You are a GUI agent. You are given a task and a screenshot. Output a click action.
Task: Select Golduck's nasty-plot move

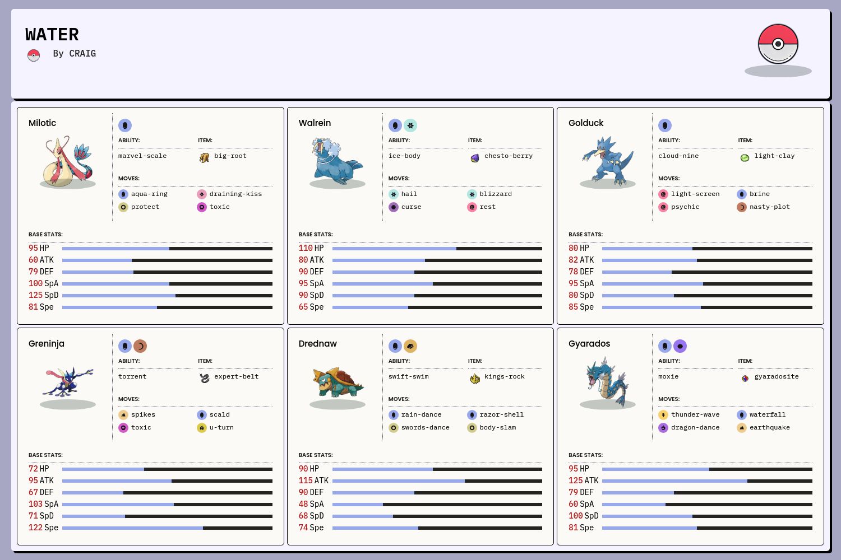pyautogui.click(x=769, y=207)
